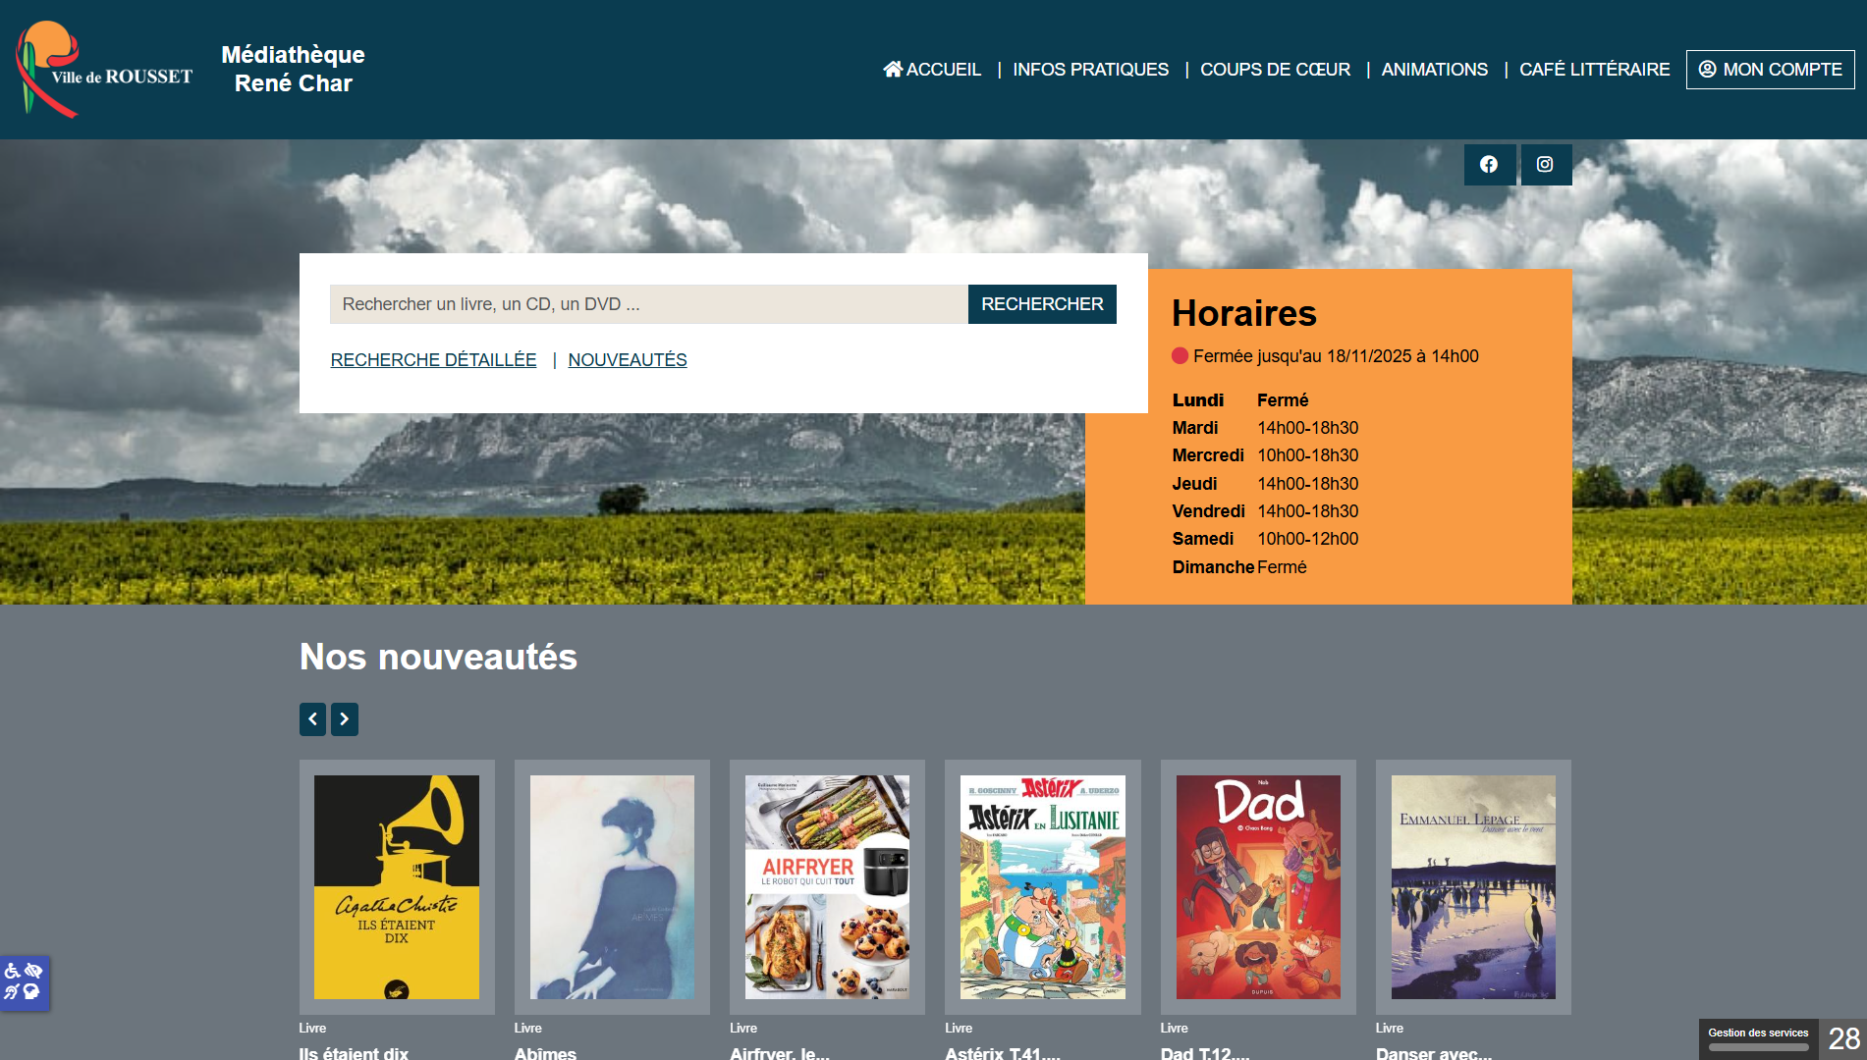
Task: Go to Coups de Cœur page
Action: click(1275, 70)
